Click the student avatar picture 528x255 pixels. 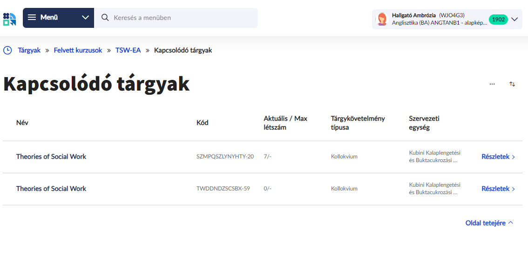point(382,20)
